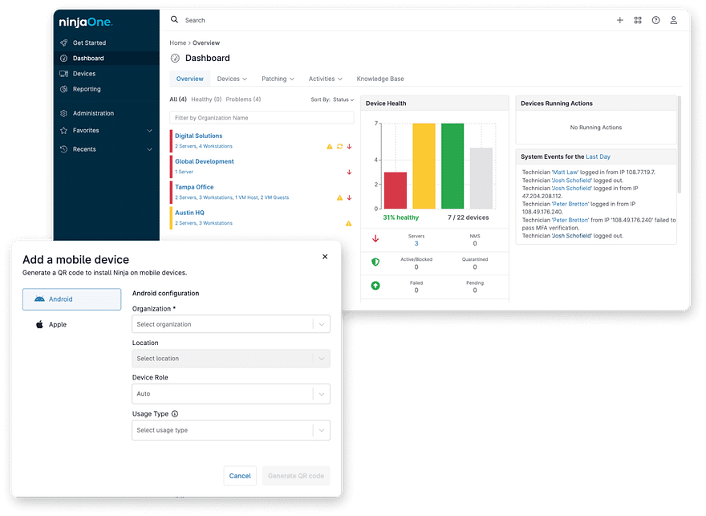Click the red down-arrow icon beside Servers

pyautogui.click(x=375, y=238)
